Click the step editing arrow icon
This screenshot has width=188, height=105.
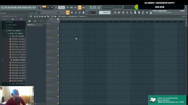coord(72,12)
